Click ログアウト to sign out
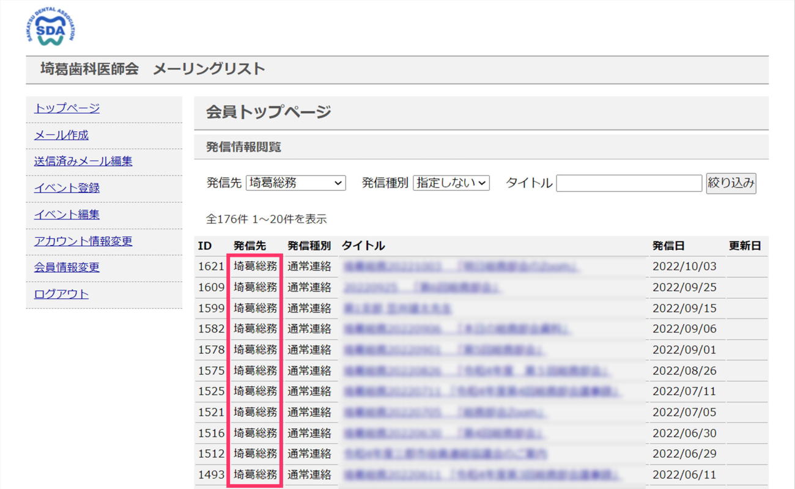This screenshot has width=795, height=489. pos(61,294)
